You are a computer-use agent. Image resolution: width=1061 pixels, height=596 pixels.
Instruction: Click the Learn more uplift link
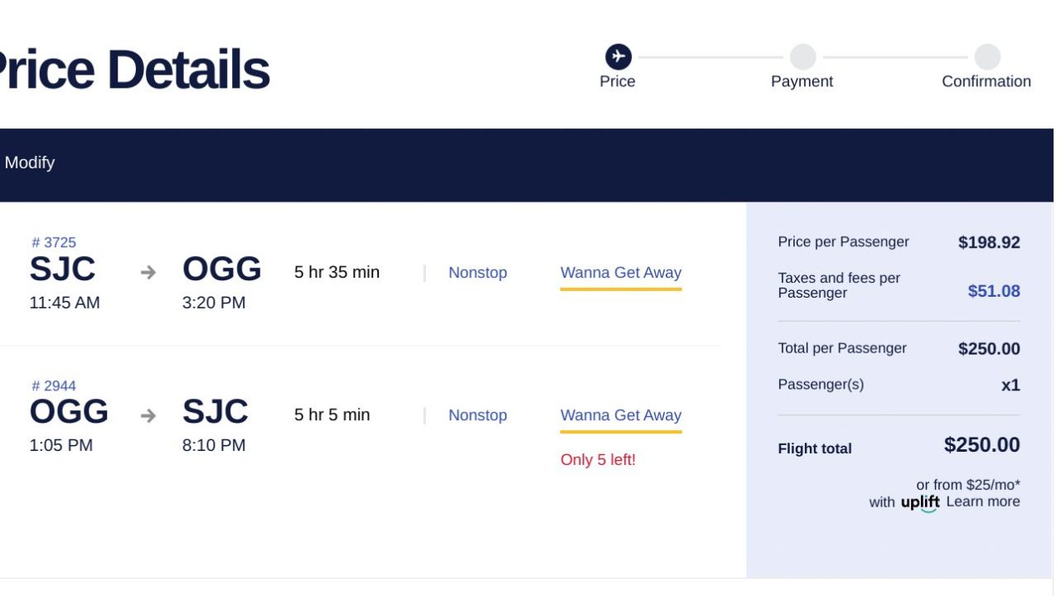(x=983, y=502)
